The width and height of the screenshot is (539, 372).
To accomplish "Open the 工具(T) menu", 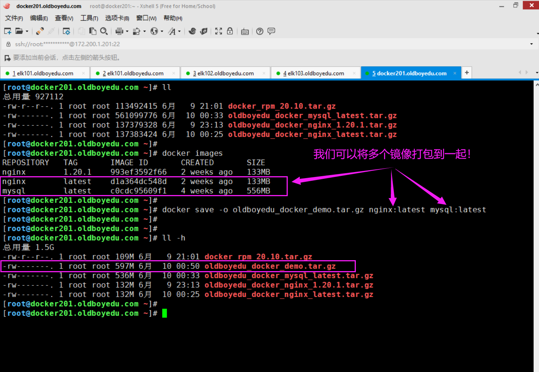I will [x=89, y=18].
